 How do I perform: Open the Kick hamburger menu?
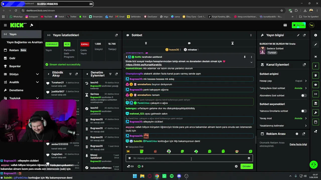tap(5, 25)
